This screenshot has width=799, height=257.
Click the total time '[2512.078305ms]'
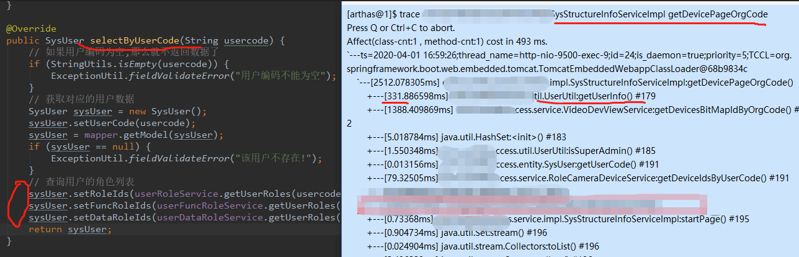tap(406, 83)
